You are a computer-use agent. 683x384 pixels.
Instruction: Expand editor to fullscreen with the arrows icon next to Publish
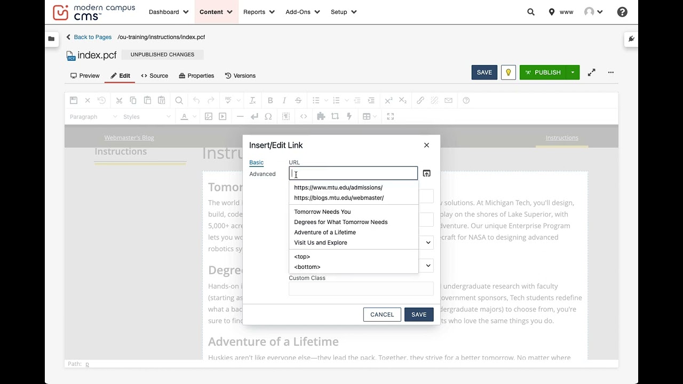tap(592, 73)
